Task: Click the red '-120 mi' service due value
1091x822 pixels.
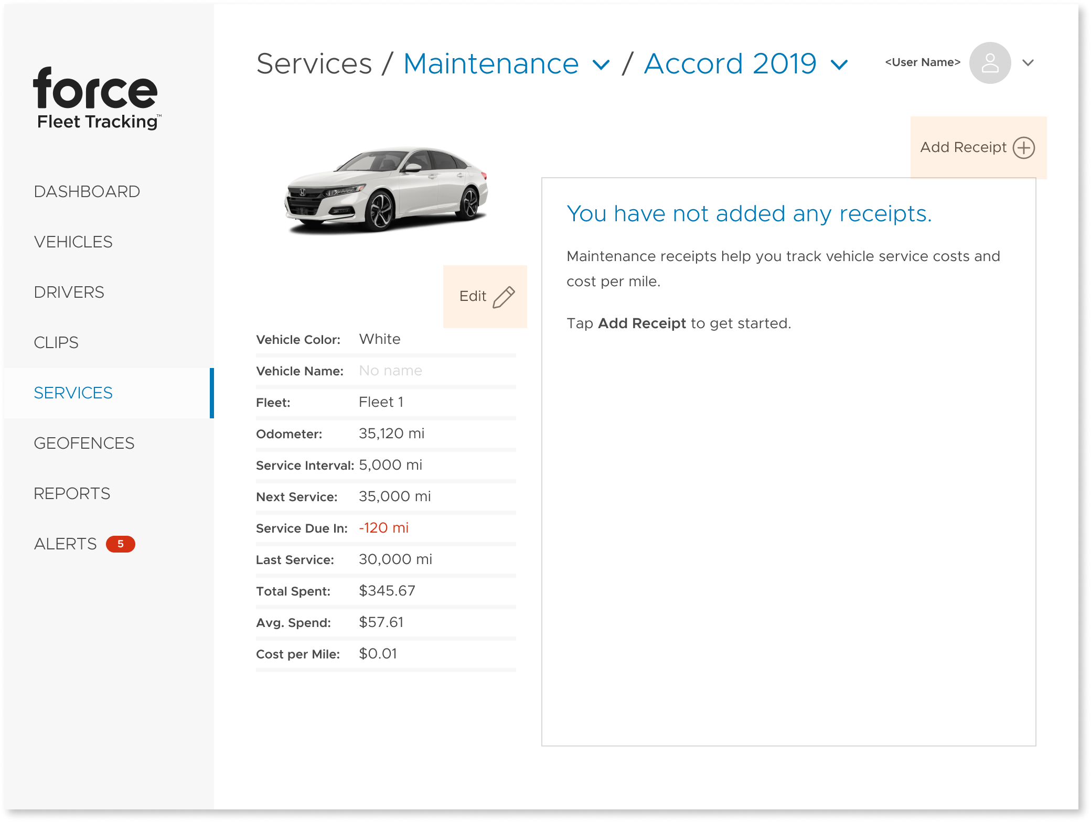Action: click(384, 528)
